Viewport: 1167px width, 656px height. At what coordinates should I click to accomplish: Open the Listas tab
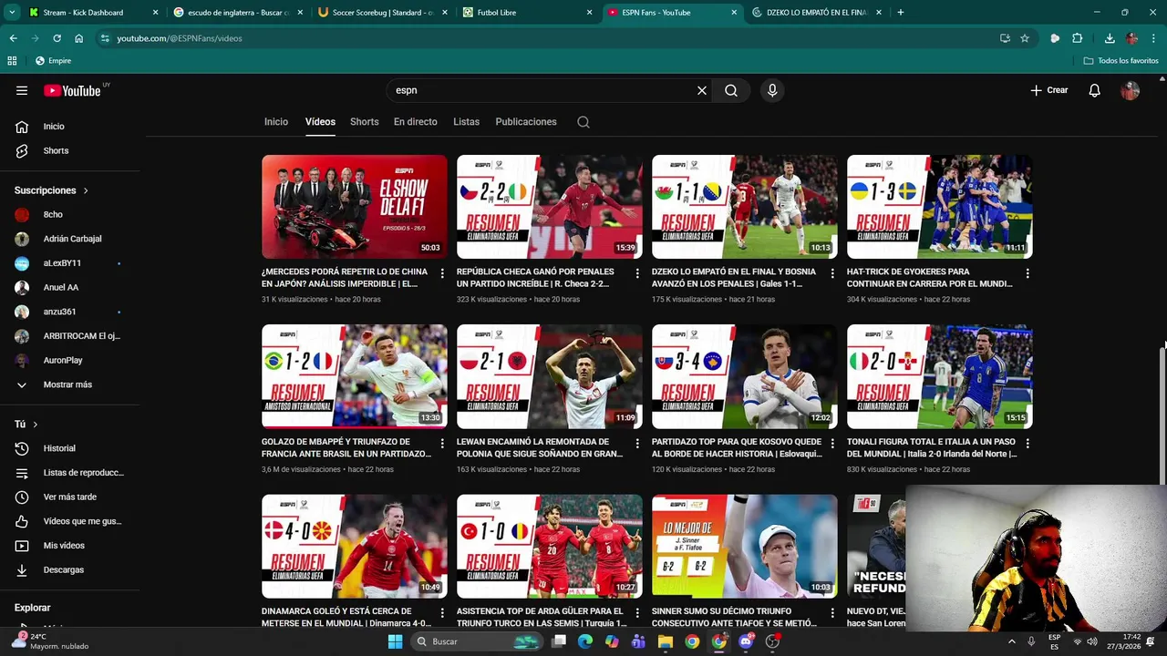(466, 122)
